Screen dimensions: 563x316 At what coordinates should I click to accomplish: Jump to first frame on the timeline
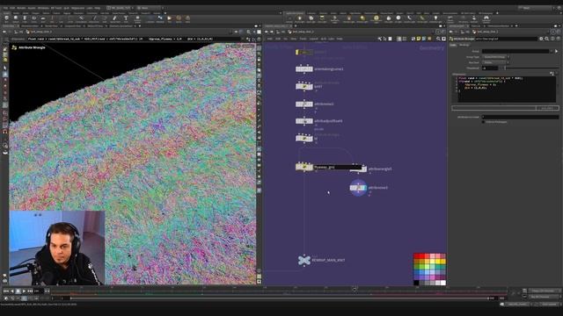pyautogui.click(x=6, y=291)
